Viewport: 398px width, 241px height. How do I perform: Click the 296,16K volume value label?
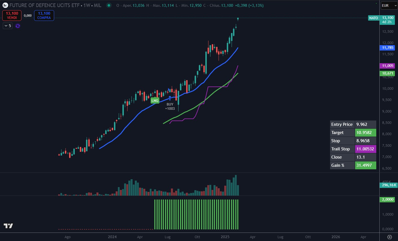(x=389, y=185)
